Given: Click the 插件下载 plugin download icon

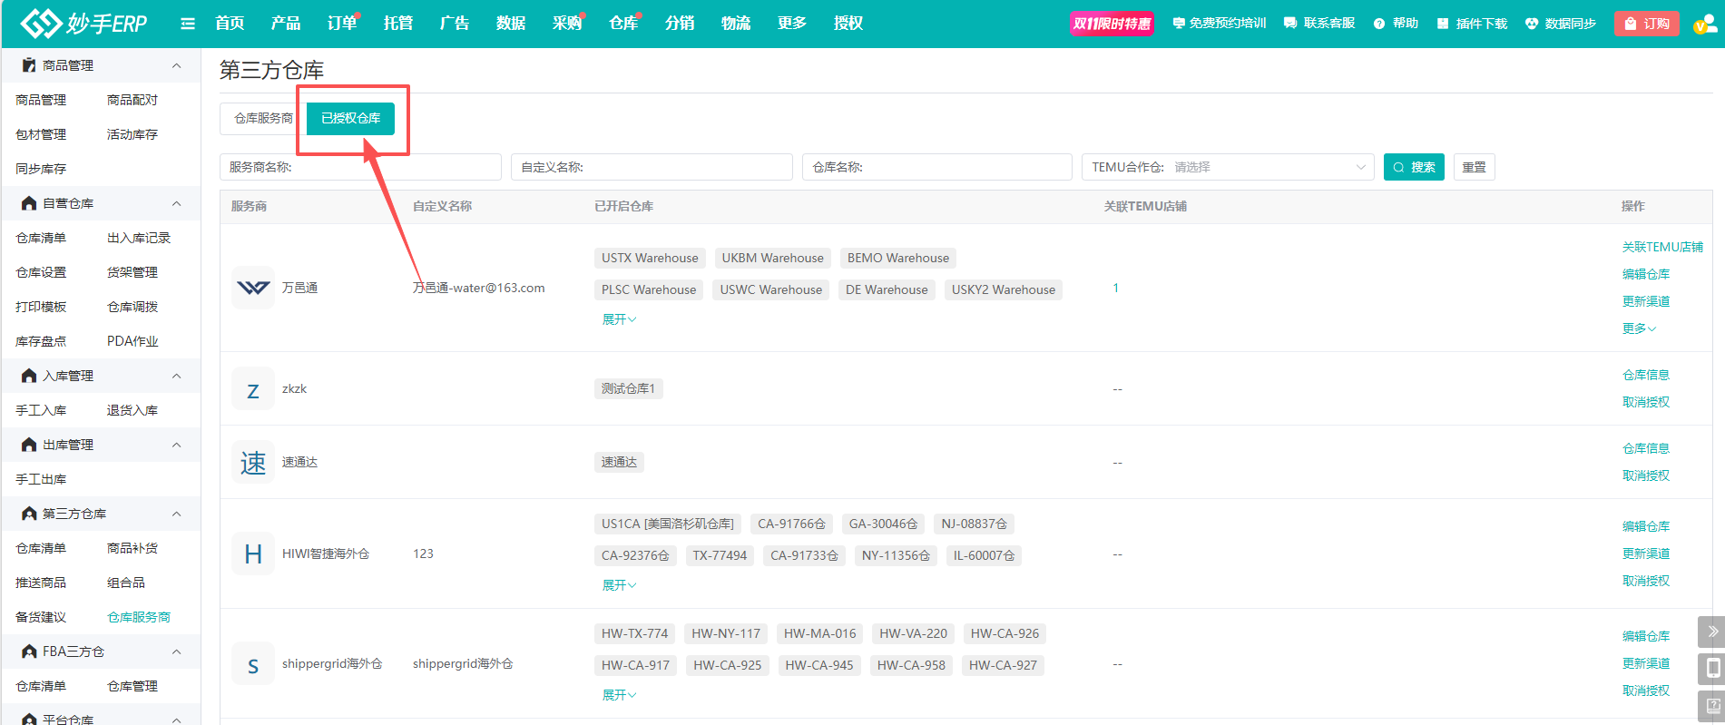Looking at the screenshot, I should 1443,24.
